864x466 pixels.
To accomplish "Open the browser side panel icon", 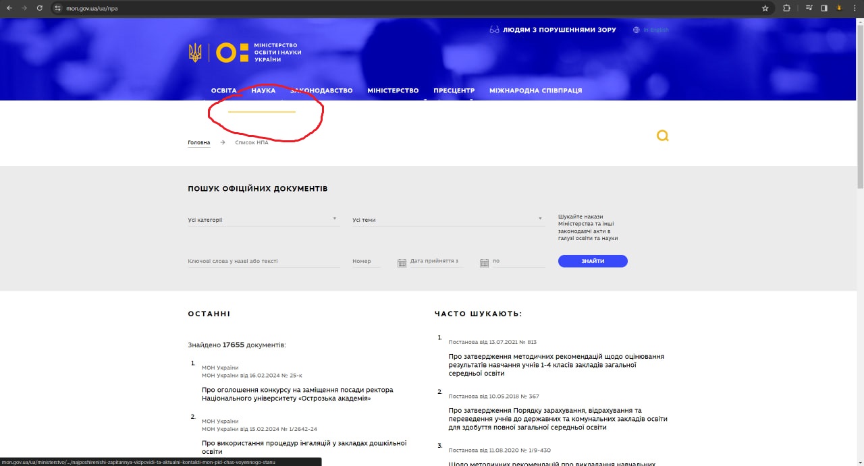I will tap(824, 8).
